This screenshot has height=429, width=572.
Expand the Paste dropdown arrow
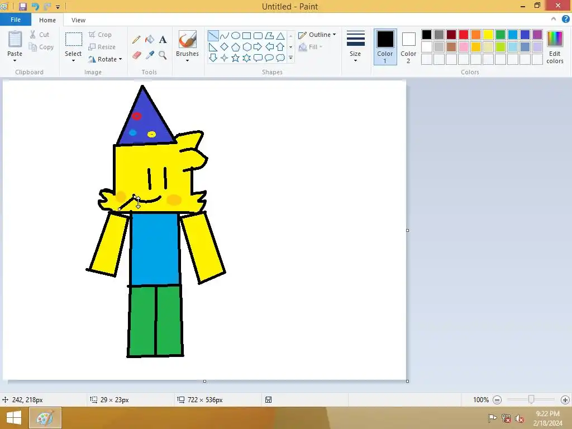point(15,60)
